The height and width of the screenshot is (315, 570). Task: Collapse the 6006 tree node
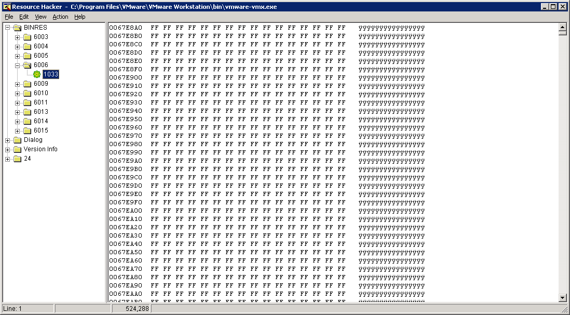point(17,65)
